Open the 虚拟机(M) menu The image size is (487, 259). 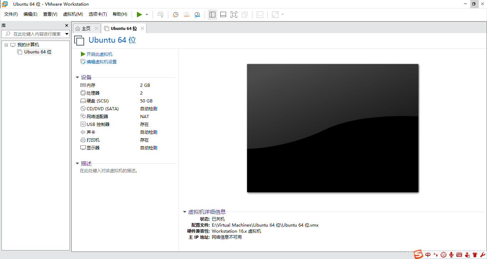pyautogui.click(x=73, y=14)
